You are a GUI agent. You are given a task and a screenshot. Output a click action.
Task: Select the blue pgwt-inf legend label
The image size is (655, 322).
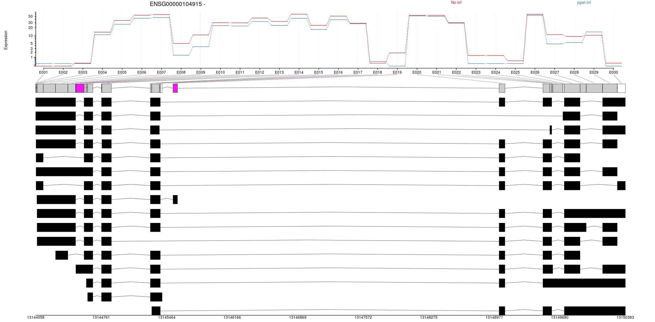click(584, 2)
